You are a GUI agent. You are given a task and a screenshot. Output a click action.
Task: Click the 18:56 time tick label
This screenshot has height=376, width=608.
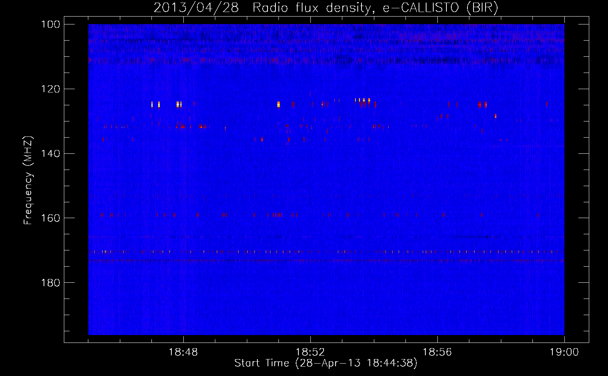click(437, 352)
